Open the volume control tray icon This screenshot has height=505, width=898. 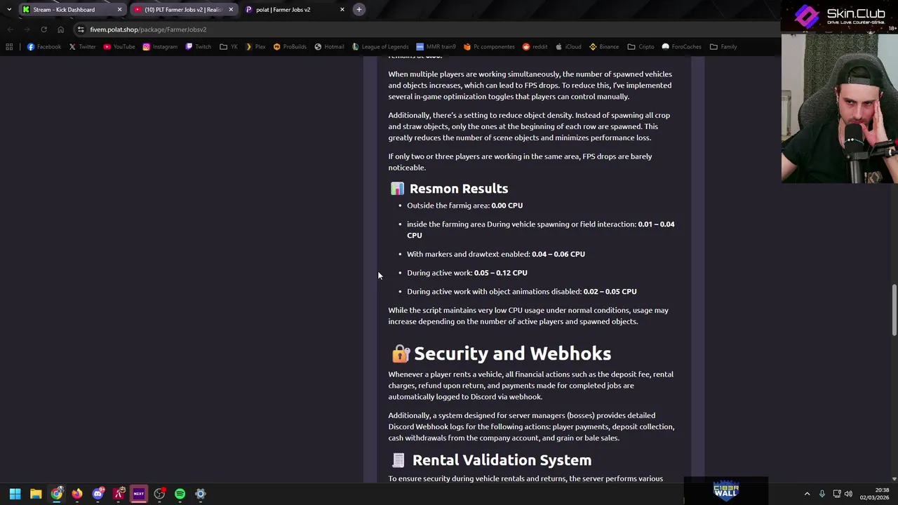(x=848, y=494)
